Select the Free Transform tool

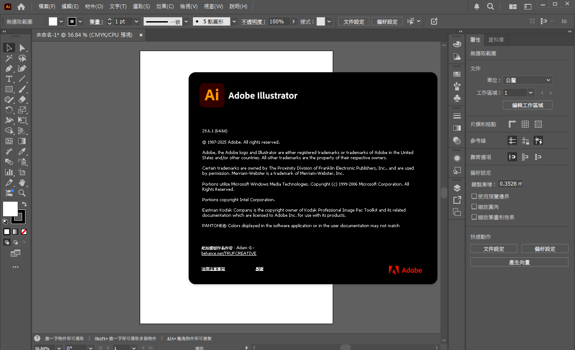coord(22,120)
